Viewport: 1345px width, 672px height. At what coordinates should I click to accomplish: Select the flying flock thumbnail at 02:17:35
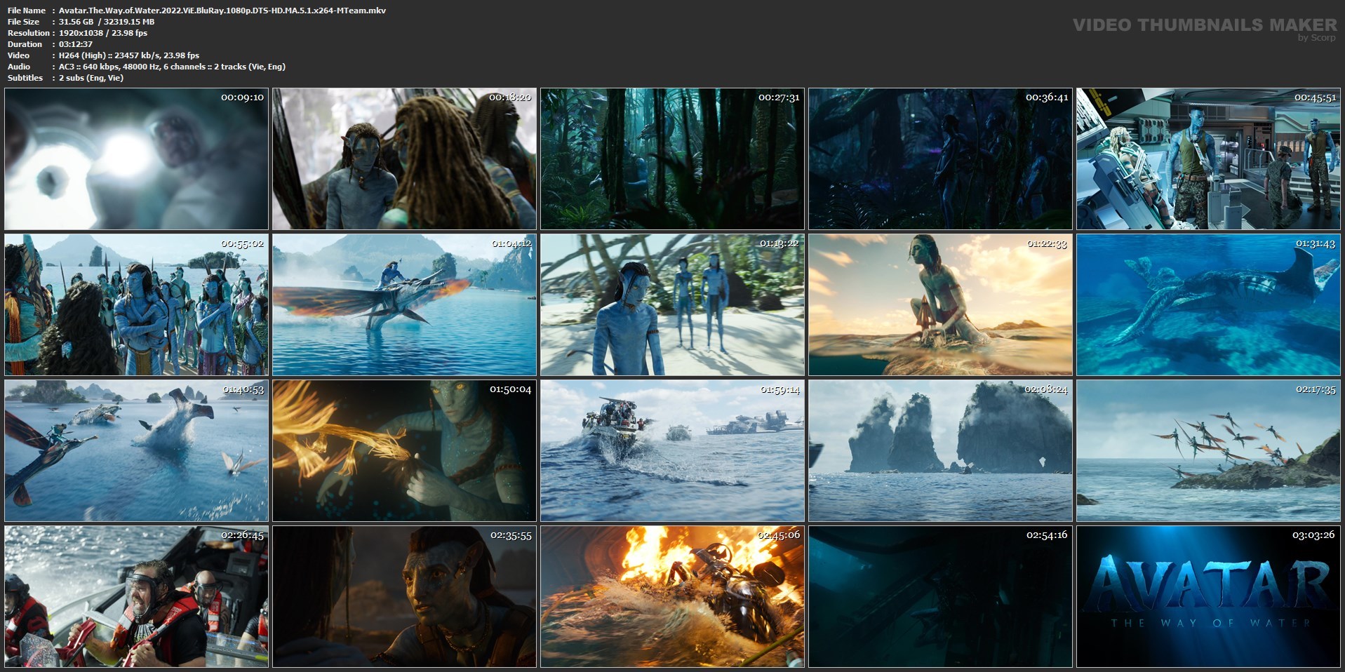tap(1208, 451)
